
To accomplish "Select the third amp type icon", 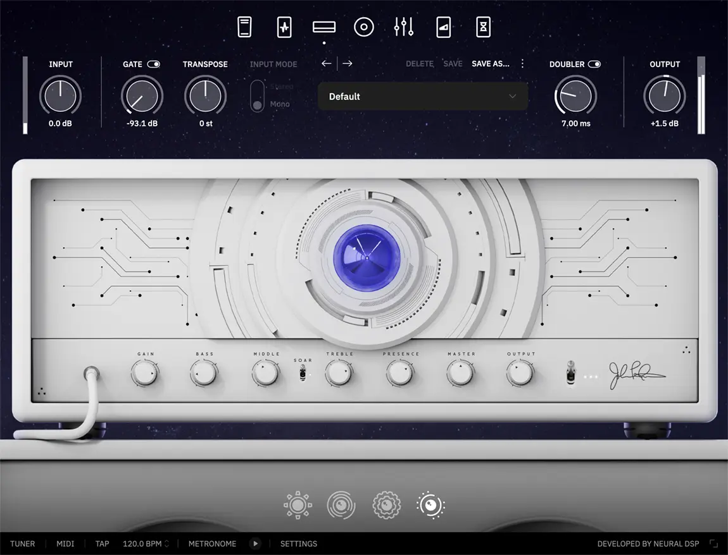I will tap(386, 505).
